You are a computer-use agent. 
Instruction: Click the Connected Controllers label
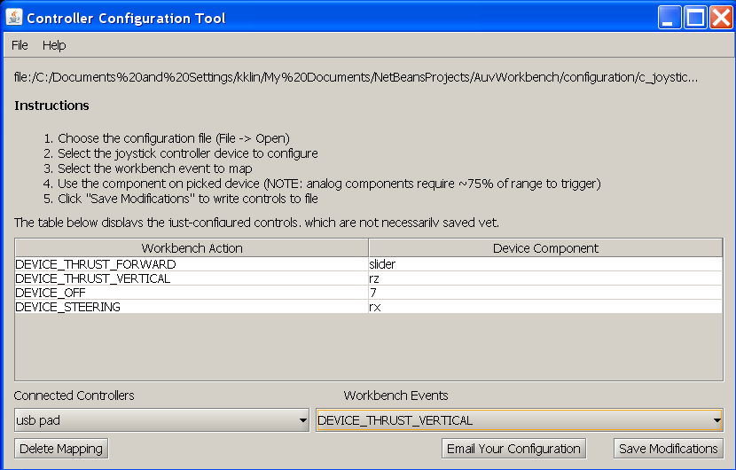[74, 396]
